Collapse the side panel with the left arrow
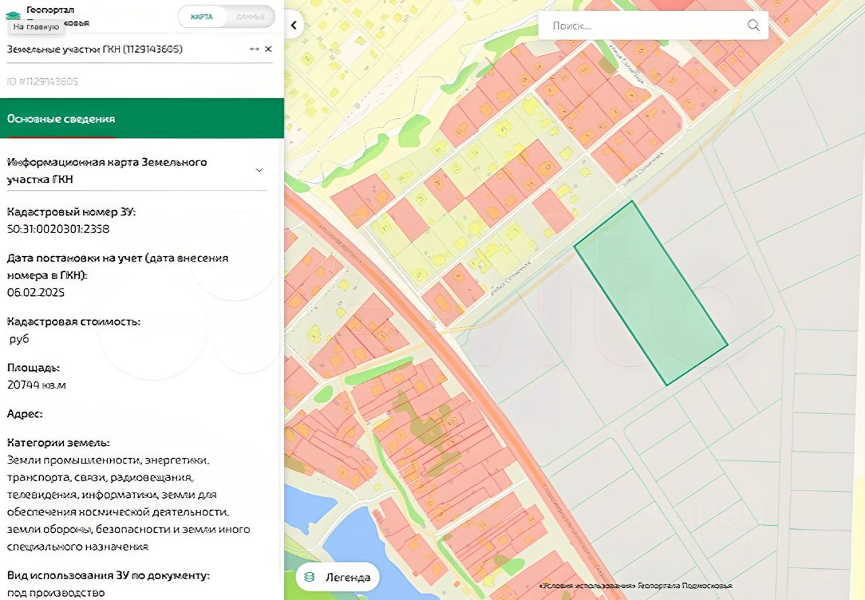865x600 pixels. pyautogui.click(x=294, y=26)
